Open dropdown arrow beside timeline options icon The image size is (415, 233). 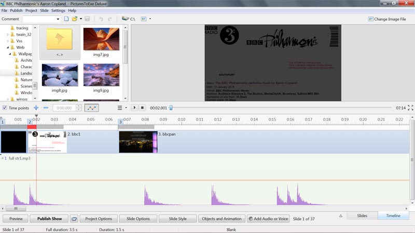[126, 108]
